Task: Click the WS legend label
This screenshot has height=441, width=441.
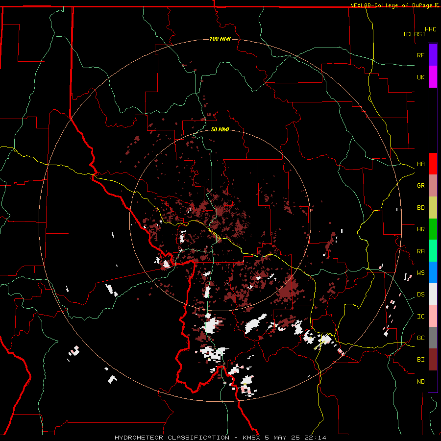Action: [420, 273]
